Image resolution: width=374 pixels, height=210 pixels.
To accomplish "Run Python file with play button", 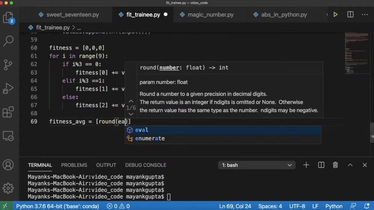I will coord(335,15).
